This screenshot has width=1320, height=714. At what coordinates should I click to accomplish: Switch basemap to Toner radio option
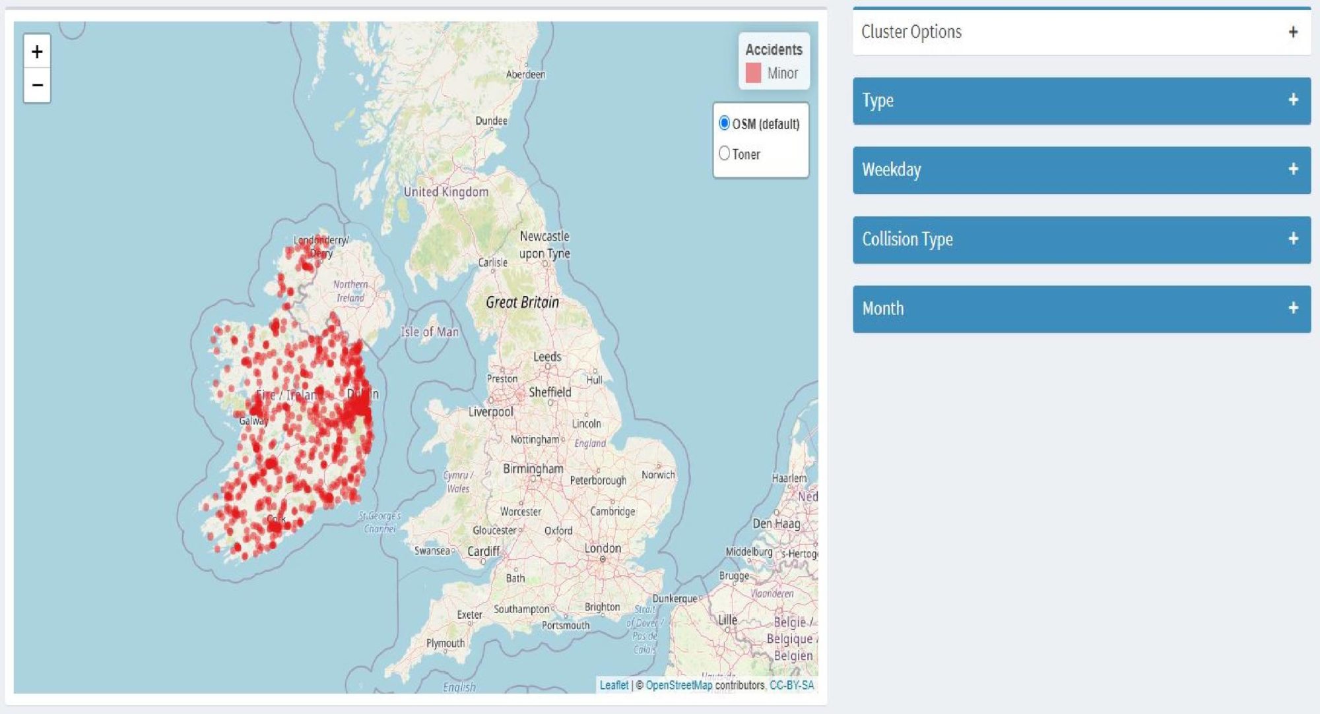(724, 154)
